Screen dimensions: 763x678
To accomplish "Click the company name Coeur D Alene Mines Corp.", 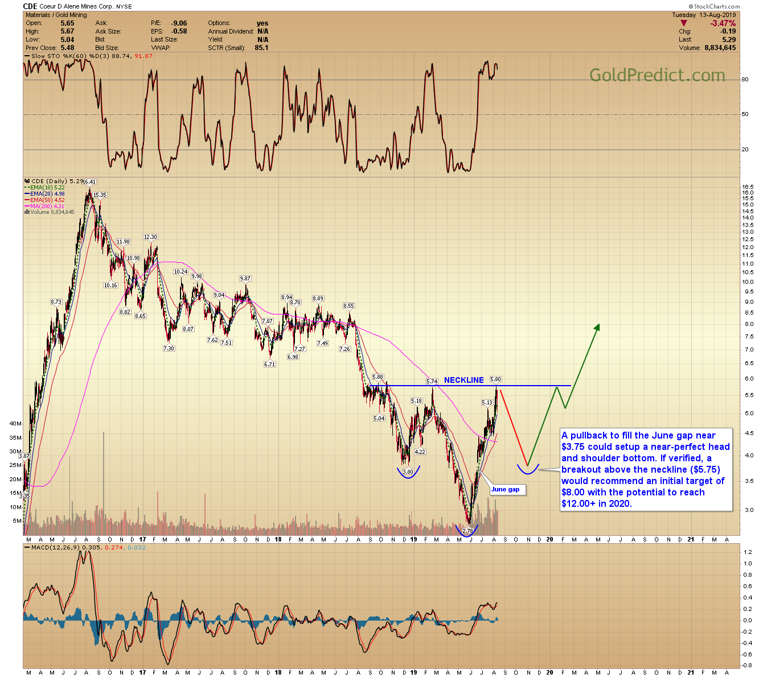I will pos(77,7).
